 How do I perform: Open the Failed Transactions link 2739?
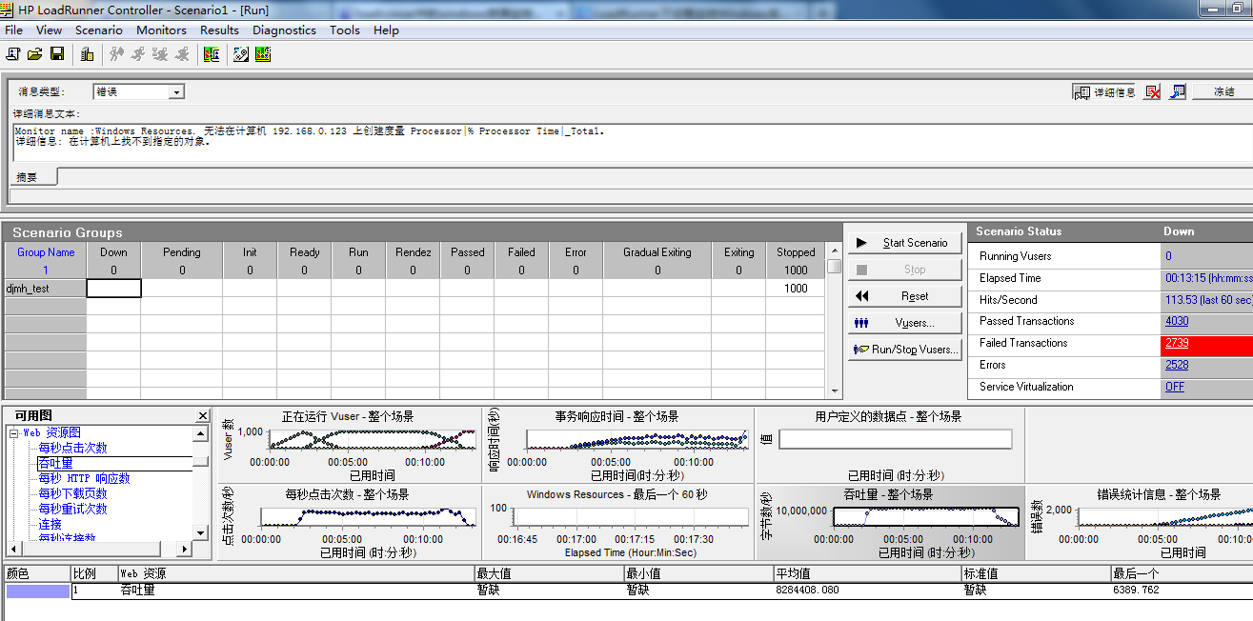[x=1177, y=344]
